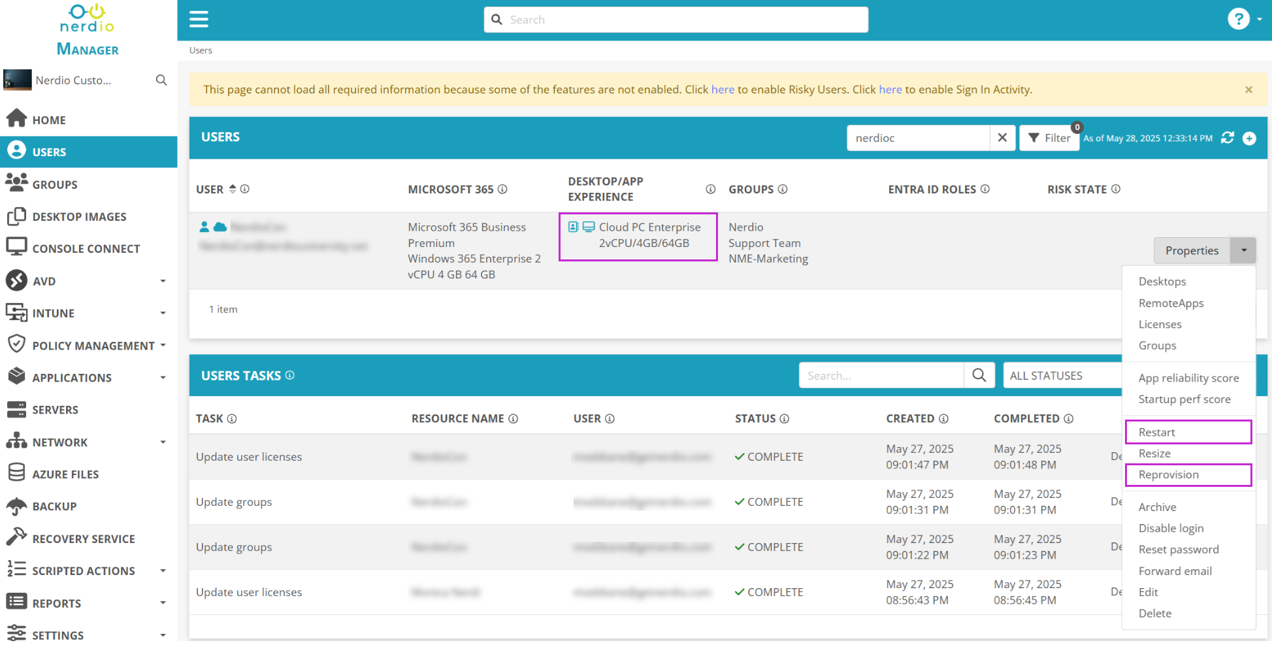Click the link to enable Risky Users
The width and height of the screenshot is (1272, 645).
point(723,90)
